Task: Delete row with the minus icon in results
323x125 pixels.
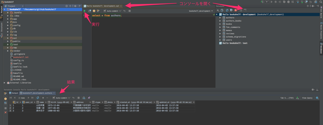Action: point(47,98)
